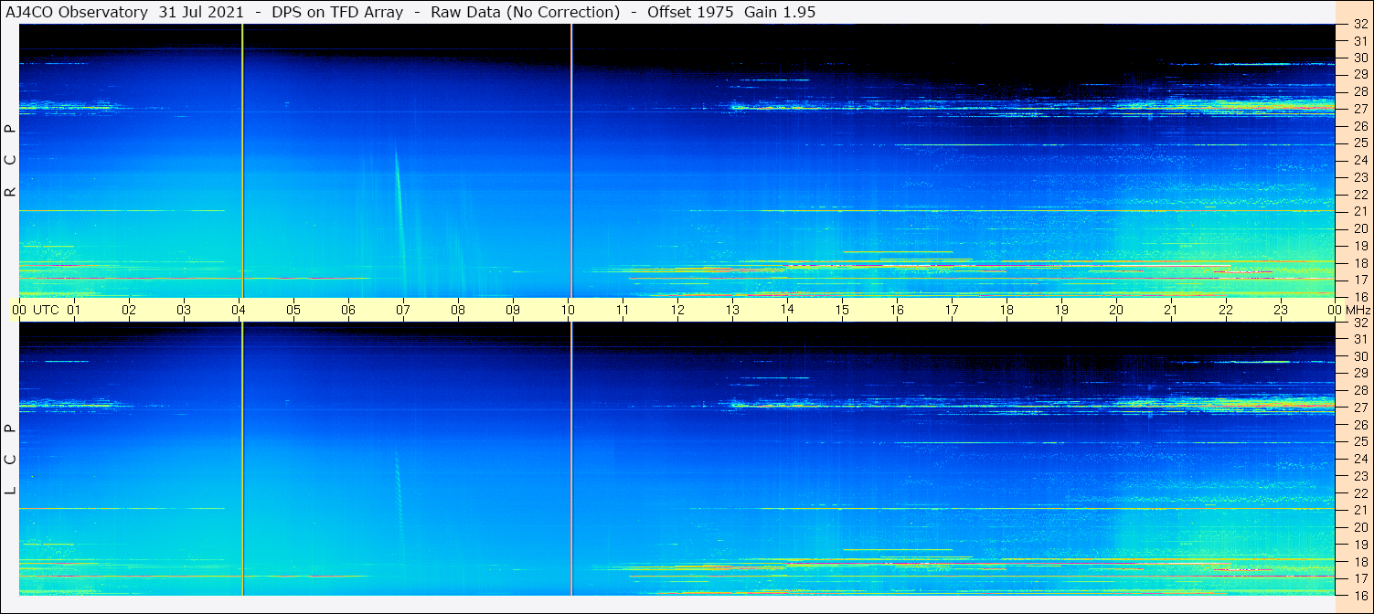Click hour "09" on UTC time axis
The image size is (1374, 614).
(x=513, y=310)
